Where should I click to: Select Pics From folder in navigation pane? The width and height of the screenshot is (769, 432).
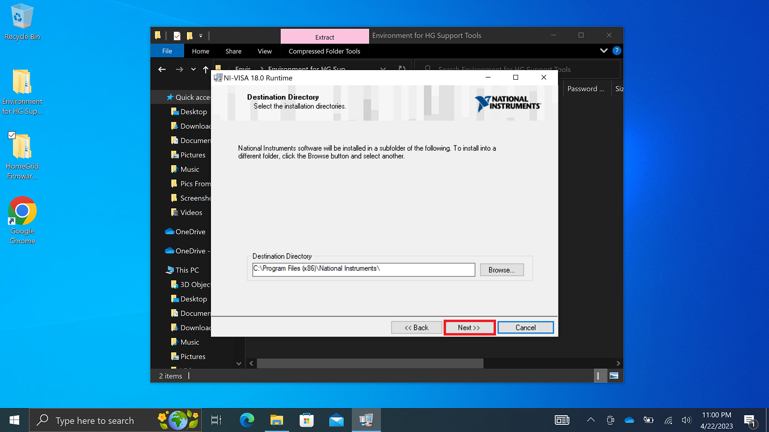click(191, 183)
